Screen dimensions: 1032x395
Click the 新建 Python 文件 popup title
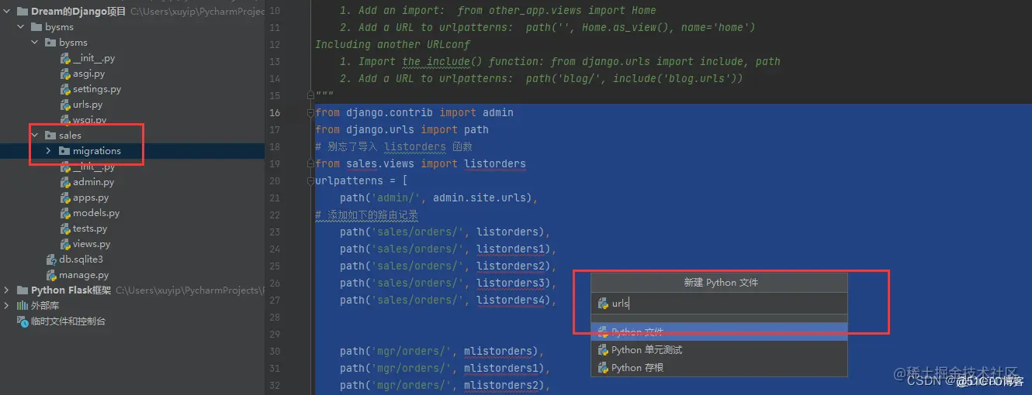point(720,283)
